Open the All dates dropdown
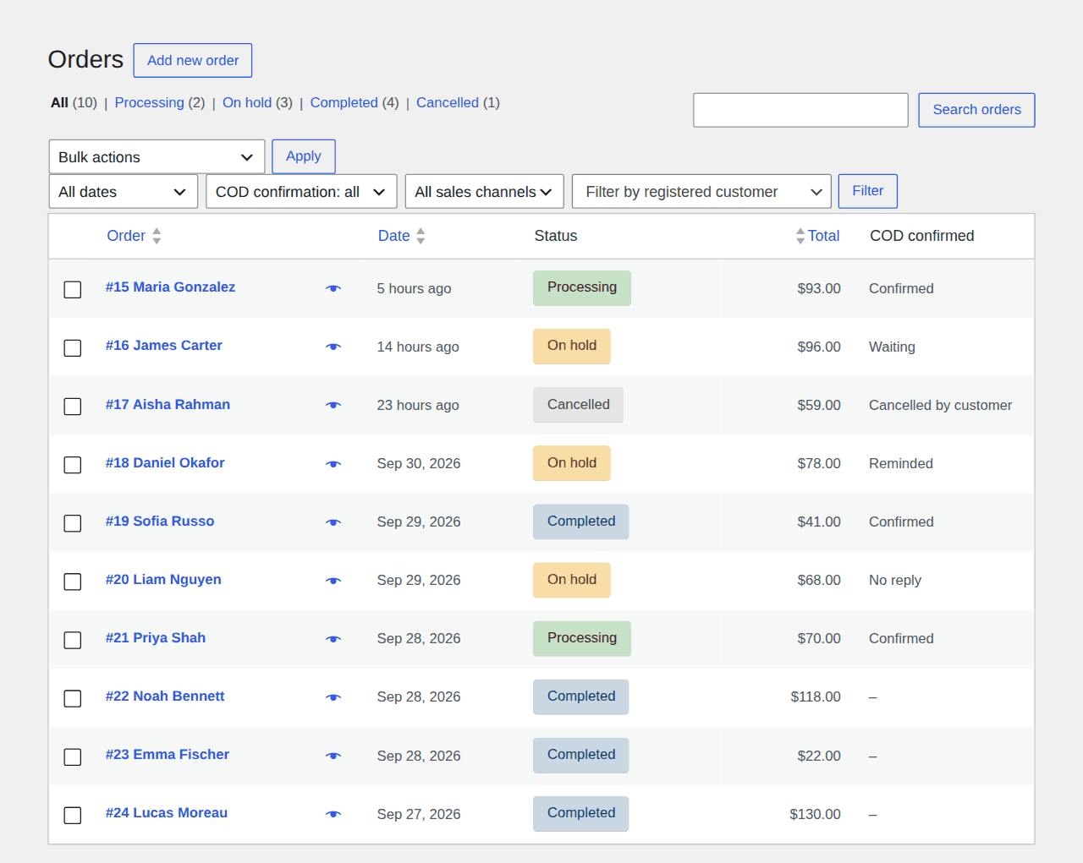1083x863 pixels. [x=124, y=192]
